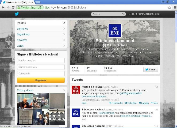The image size is (177, 128).
Task: Open Más options with dots icon
Action: point(152,103)
